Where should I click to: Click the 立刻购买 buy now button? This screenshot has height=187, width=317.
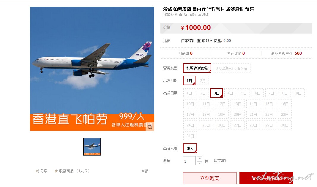coord(210,178)
